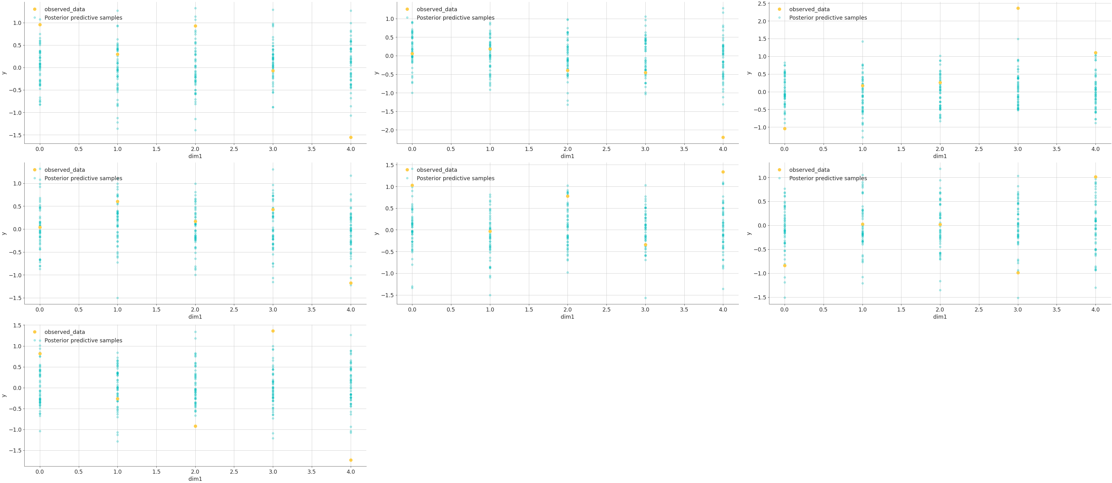Viewport: 1112px width, 483px height.
Task: Select yellow point at dim1 2.0 in bottom-left plot
Action: pyautogui.click(x=195, y=426)
